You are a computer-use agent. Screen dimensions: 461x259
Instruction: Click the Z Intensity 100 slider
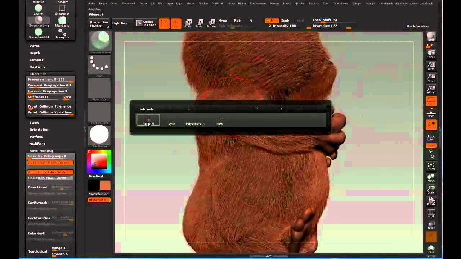pyautogui.click(x=289, y=26)
